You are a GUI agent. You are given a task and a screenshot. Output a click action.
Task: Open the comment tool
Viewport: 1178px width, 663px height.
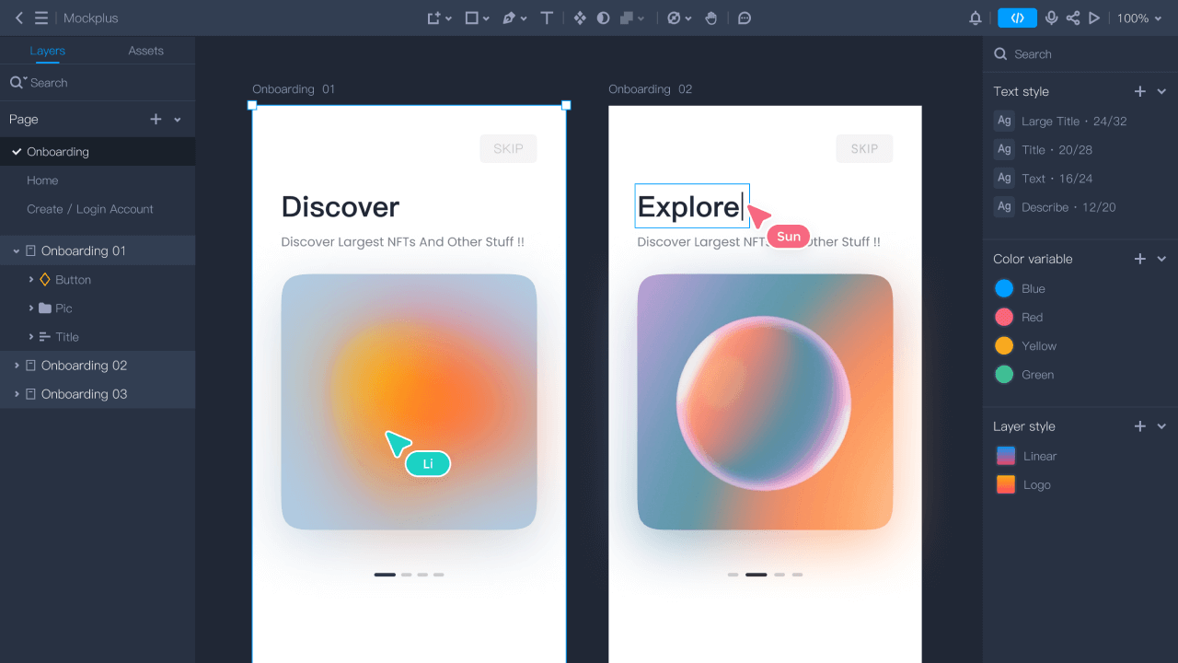(x=745, y=18)
